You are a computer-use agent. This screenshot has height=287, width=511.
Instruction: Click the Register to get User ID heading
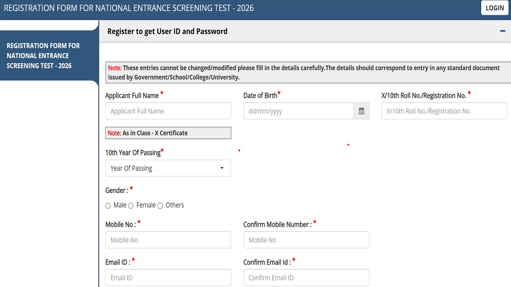point(167,31)
